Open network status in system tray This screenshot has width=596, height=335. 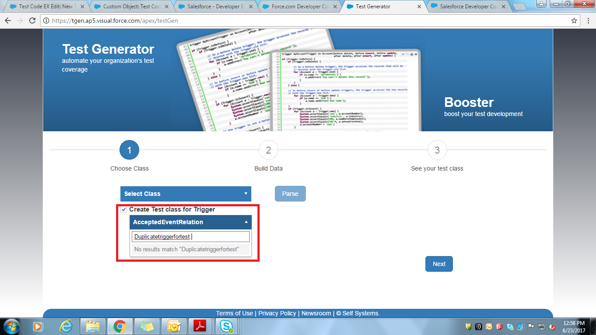coord(541,326)
